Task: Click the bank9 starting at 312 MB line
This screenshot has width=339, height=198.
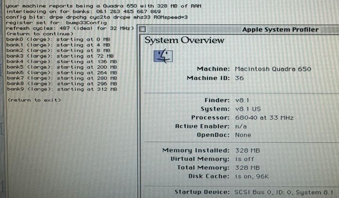Action: point(61,89)
